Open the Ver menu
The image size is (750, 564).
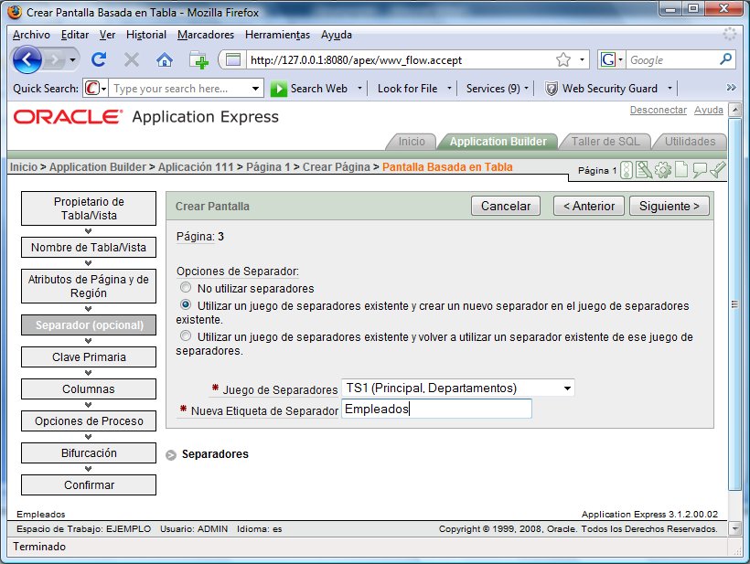pos(107,35)
